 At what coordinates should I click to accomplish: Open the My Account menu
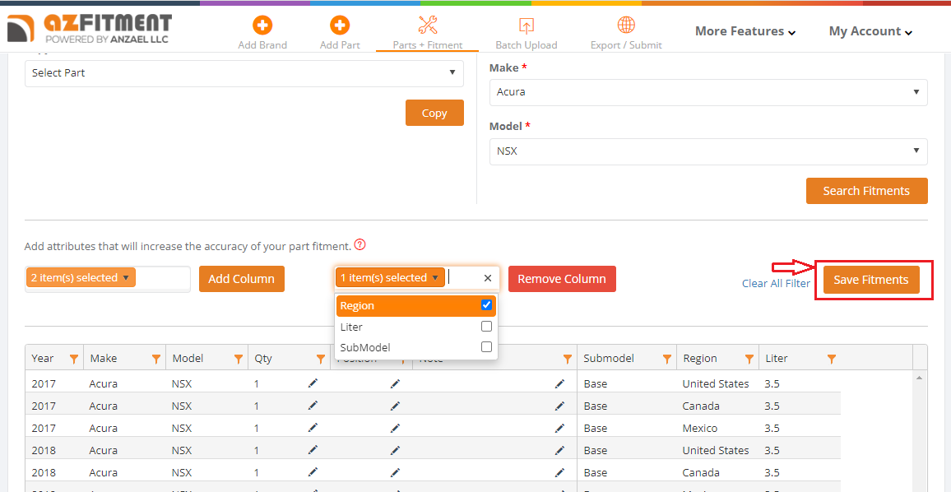click(870, 31)
